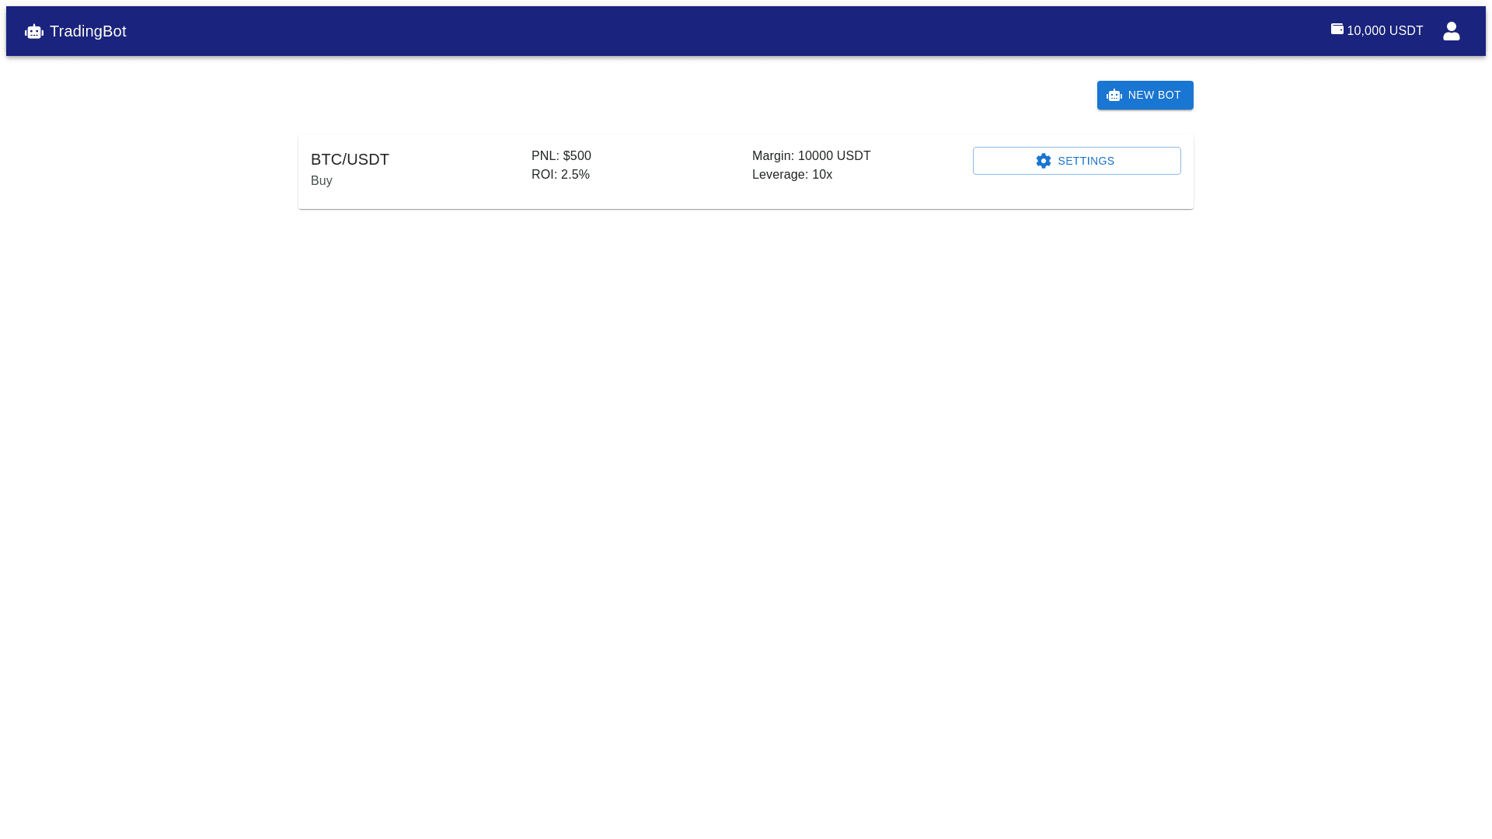Click the NEW BOT label text
This screenshot has width=1492, height=839.
point(1154,95)
